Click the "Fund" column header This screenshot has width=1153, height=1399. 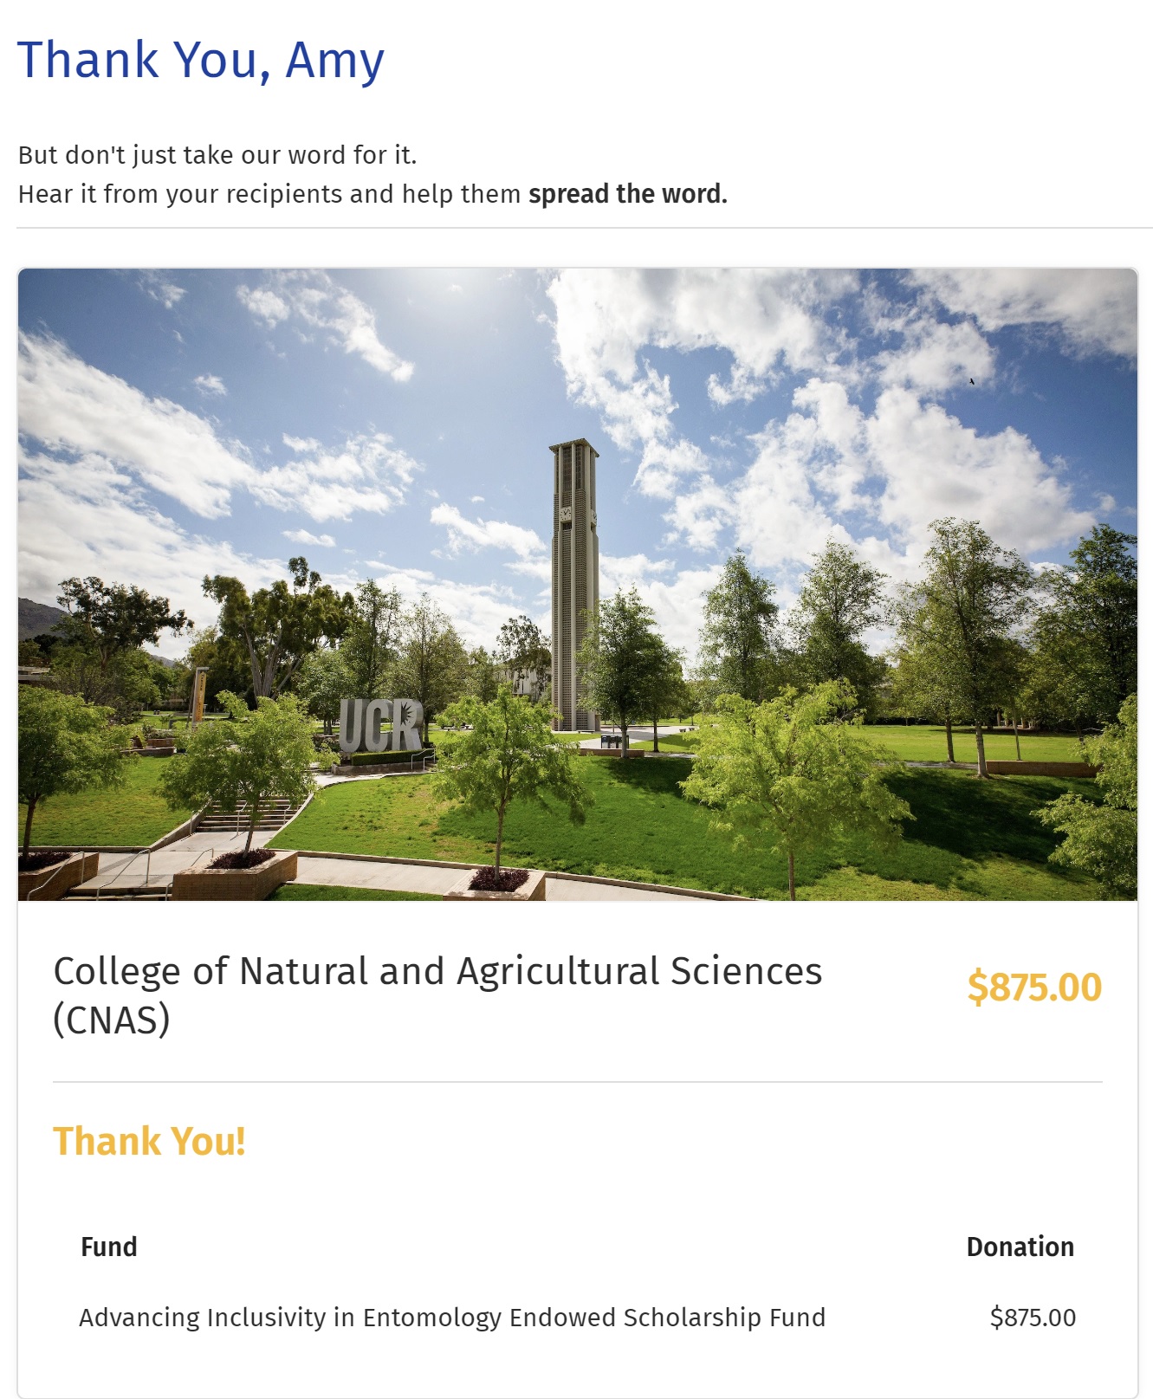109,1247
